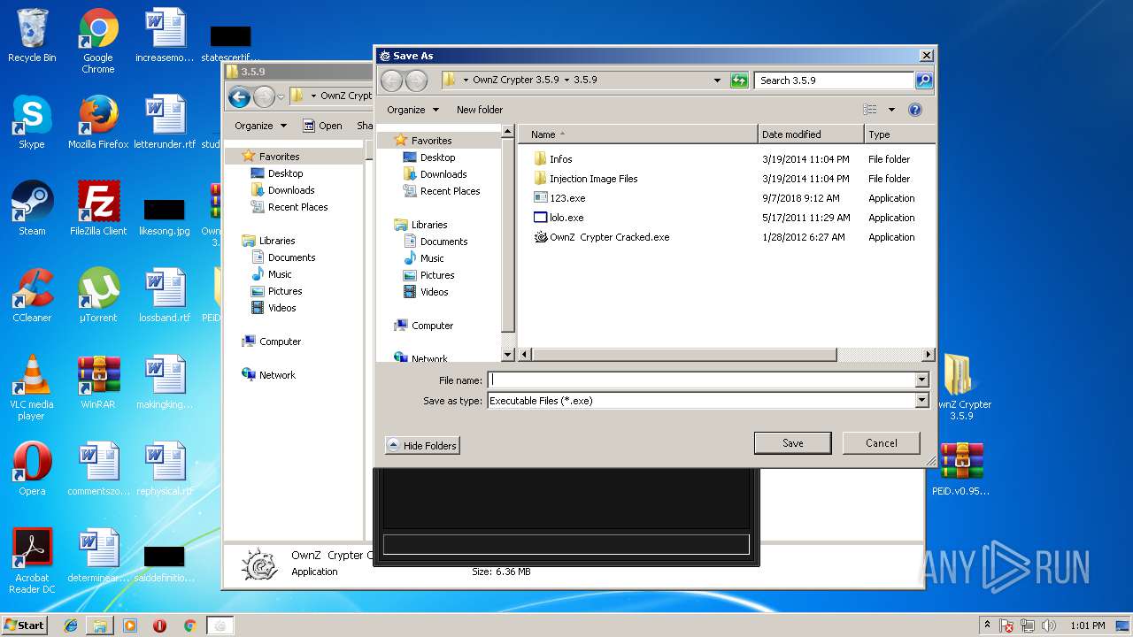Click refresh button beside address bar
1133x637 pixels.
point(739,81)
